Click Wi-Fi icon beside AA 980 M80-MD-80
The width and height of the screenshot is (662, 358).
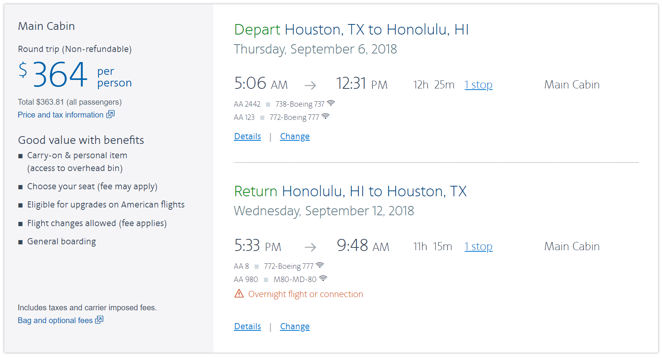pyautogui.click(x=323, y=278)
